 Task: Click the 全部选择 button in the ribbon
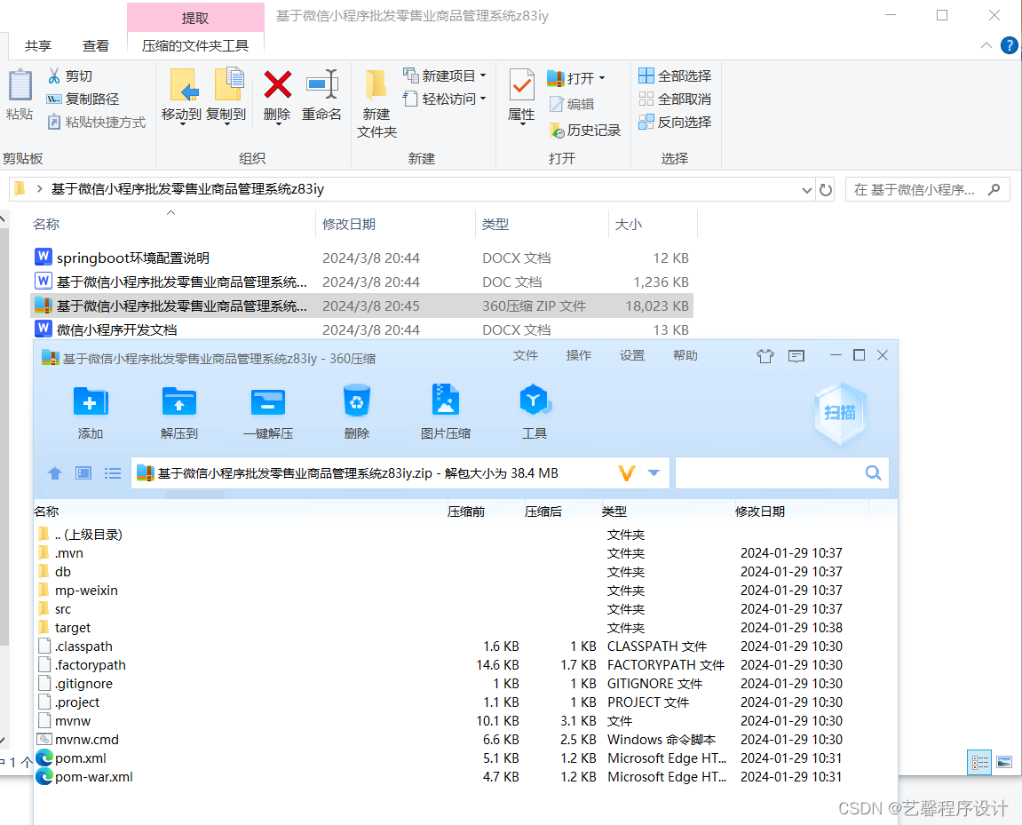[x=675, y=75]
